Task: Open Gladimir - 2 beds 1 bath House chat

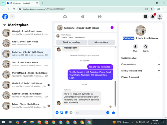Action: pos(26,85)
